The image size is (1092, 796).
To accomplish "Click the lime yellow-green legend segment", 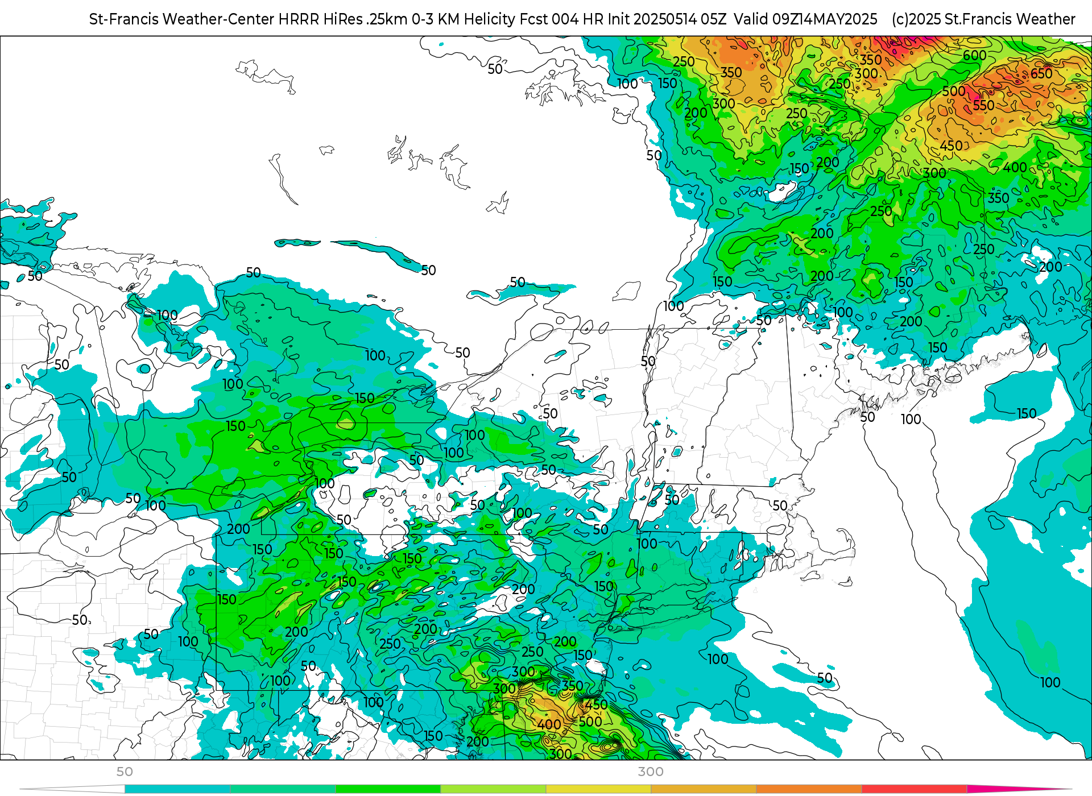I will click(493, 789).
